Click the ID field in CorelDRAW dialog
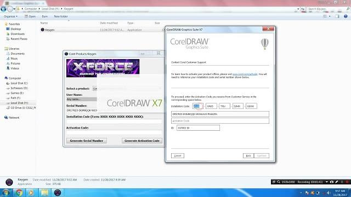This screenshot has height=197, width=351. coord(198,128)
